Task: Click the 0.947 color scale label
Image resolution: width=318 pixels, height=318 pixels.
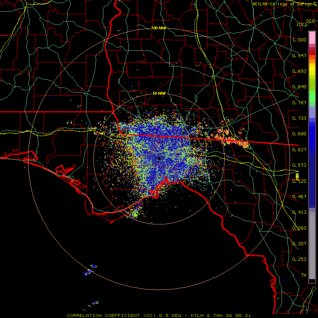Action: click(299, 55)
